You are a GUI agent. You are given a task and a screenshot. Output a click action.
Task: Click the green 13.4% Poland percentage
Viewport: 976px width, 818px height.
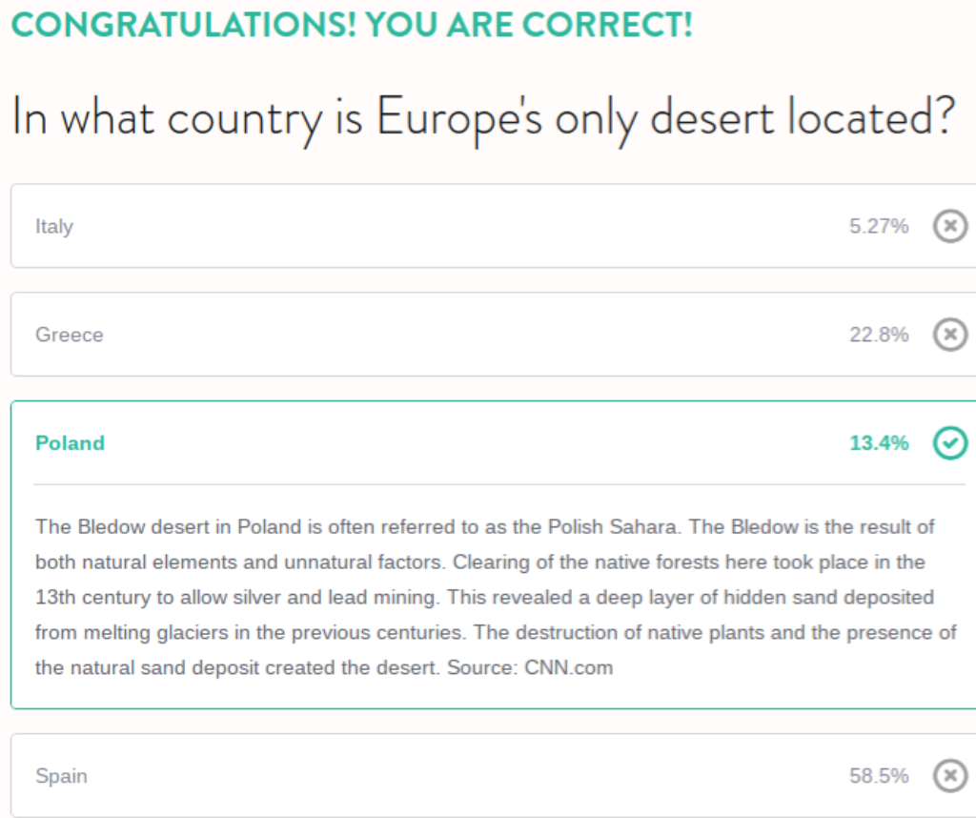(x=879, y=442)
